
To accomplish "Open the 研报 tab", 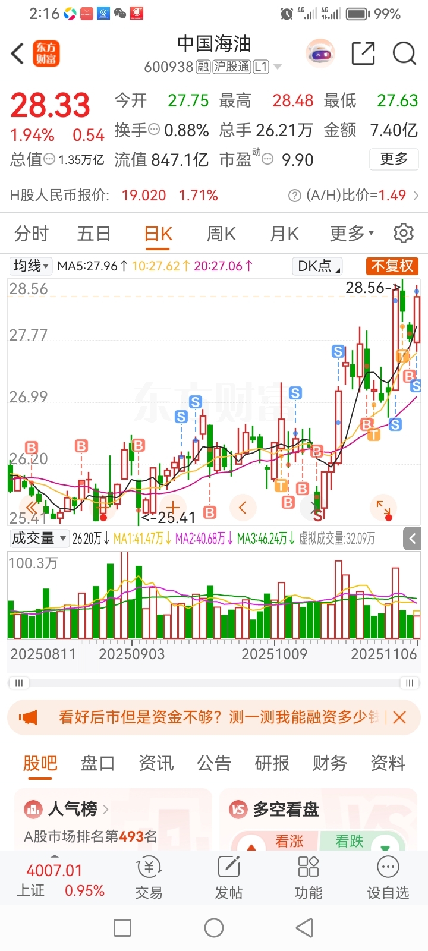I will [272, 763].
